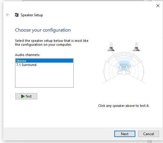Click the 'Click any speaker above' hint

click(124, 106)
